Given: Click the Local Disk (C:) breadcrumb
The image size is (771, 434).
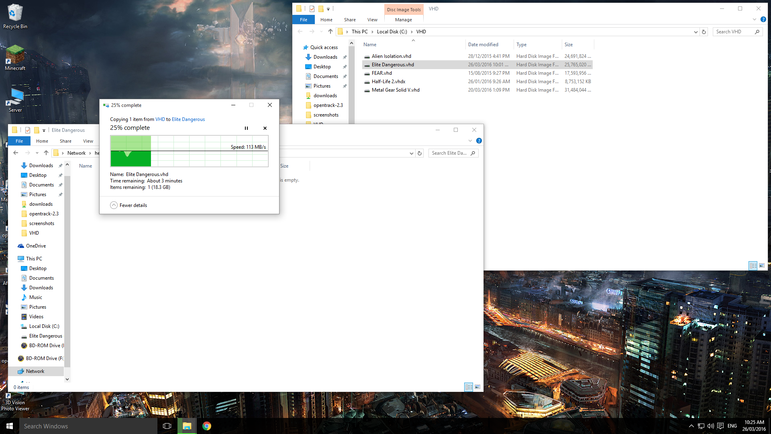Looking at the screenshot, I should 392,32.
